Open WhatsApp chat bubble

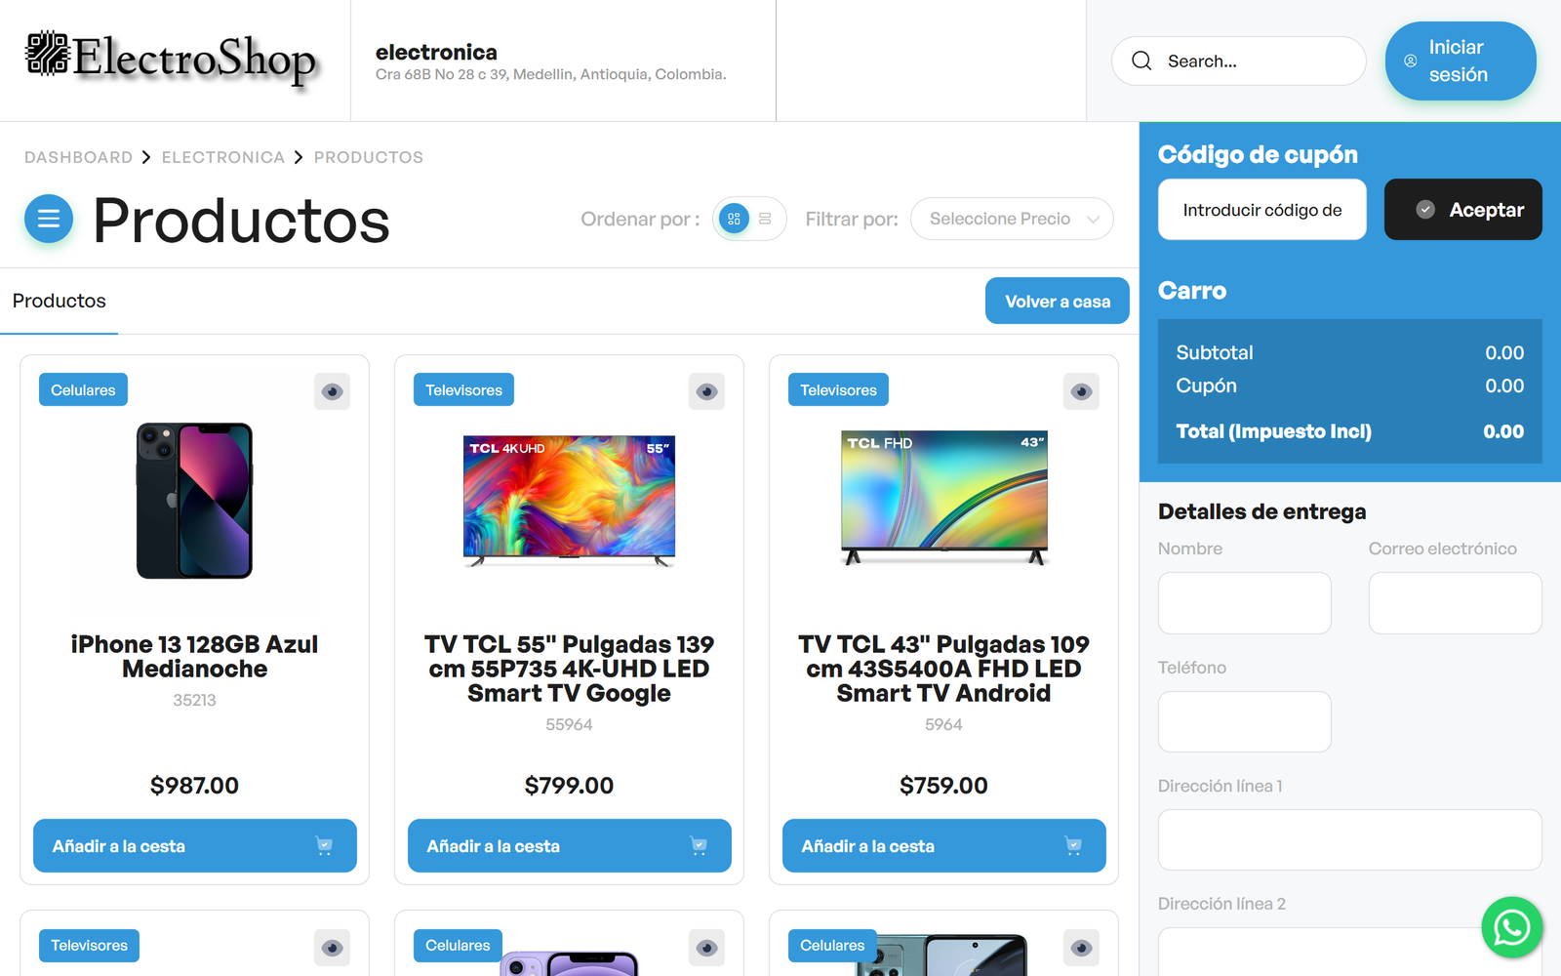pos(1511,927)
